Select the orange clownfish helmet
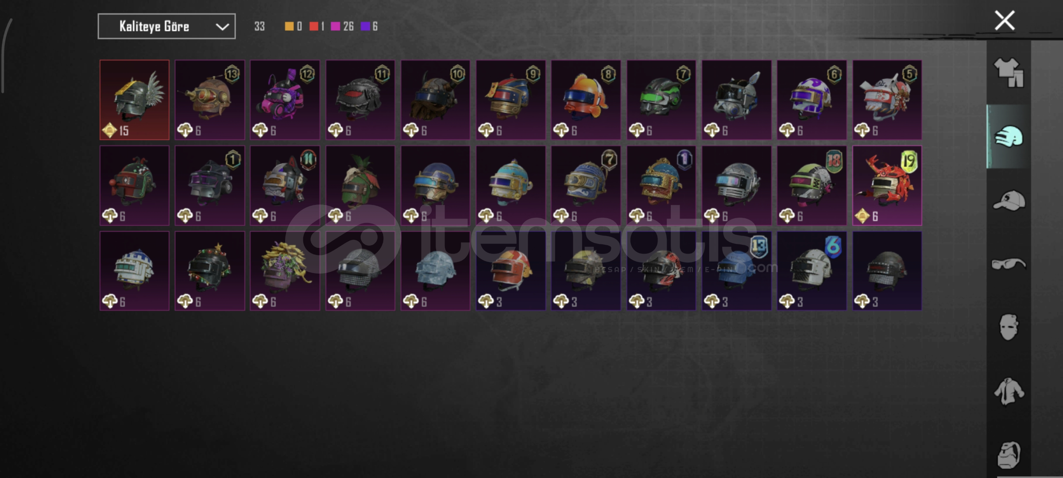 (586, 100)
